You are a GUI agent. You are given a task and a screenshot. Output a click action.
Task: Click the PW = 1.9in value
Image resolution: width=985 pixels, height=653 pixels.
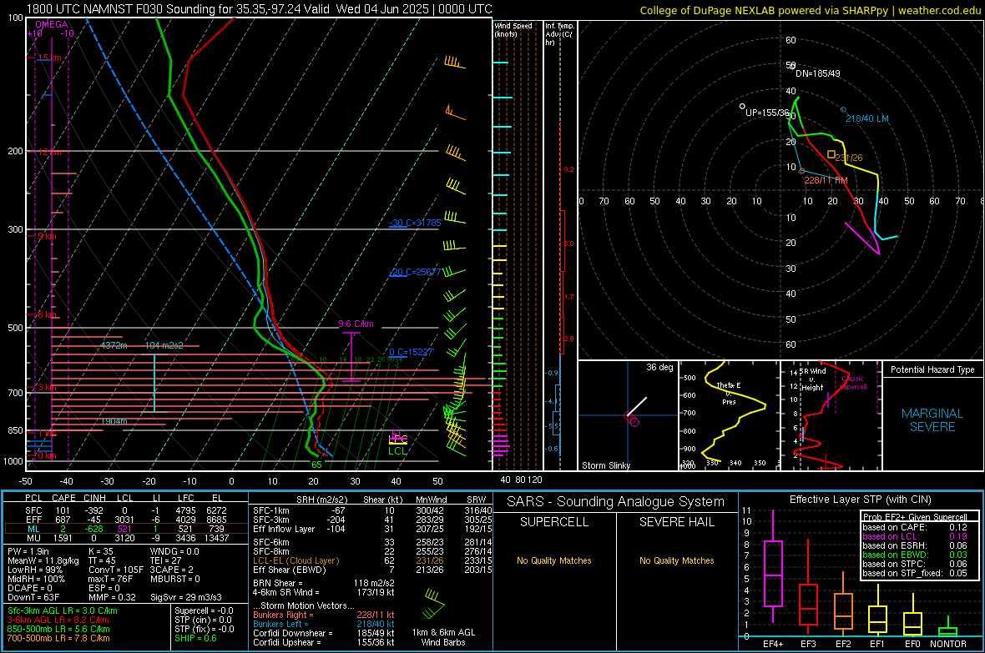click(28, 551)
